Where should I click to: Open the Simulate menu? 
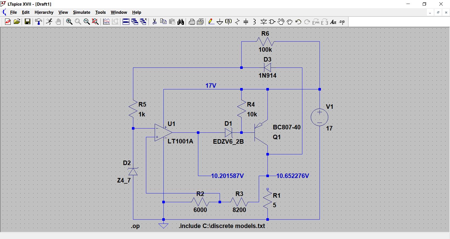point(82,12)
